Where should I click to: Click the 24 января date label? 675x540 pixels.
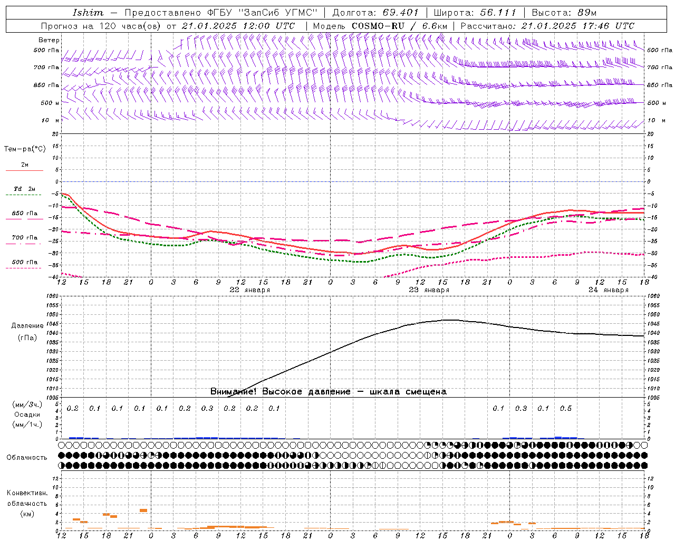(608, 290)
